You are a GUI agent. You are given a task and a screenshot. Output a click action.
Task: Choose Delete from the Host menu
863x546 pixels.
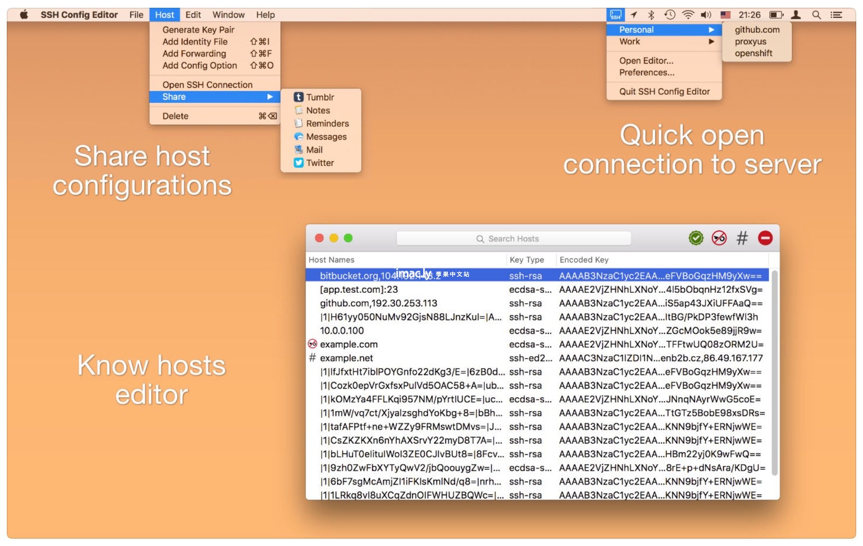click(215, 116)
